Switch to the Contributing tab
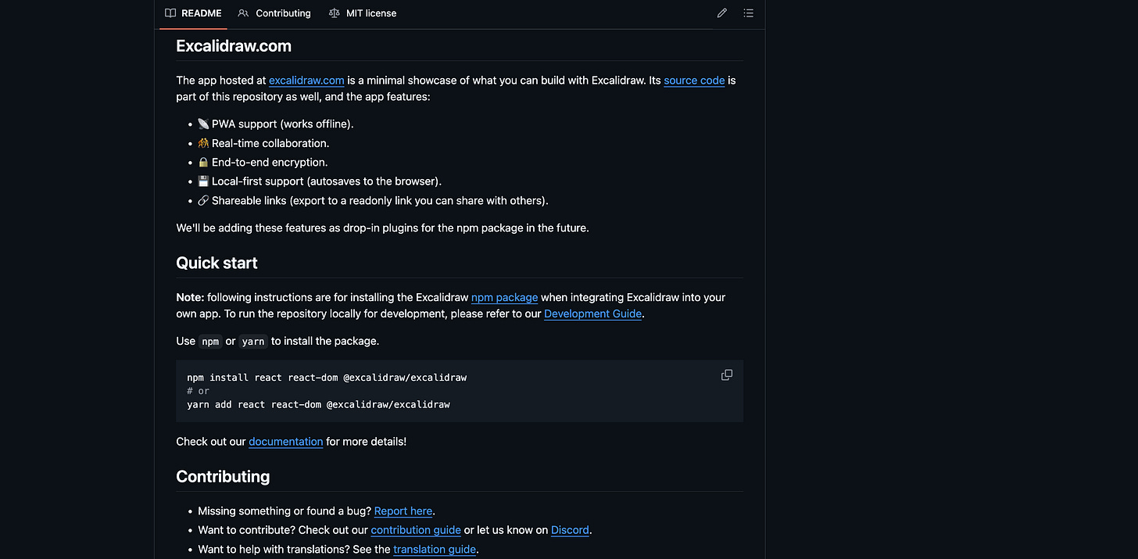Image resolution: width=1138 pixels, height=559 pixels. coord(282,13)
